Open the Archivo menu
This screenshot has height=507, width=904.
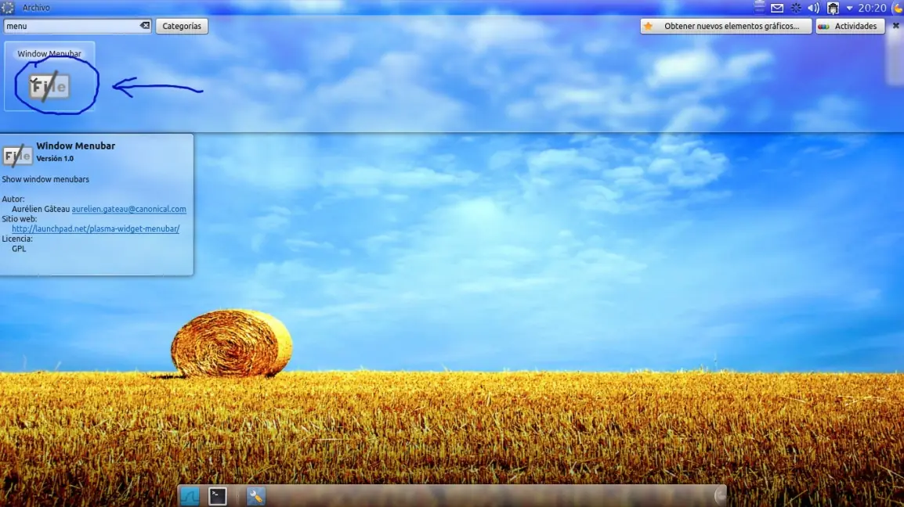pyautogui.click(x=36, y=8)
